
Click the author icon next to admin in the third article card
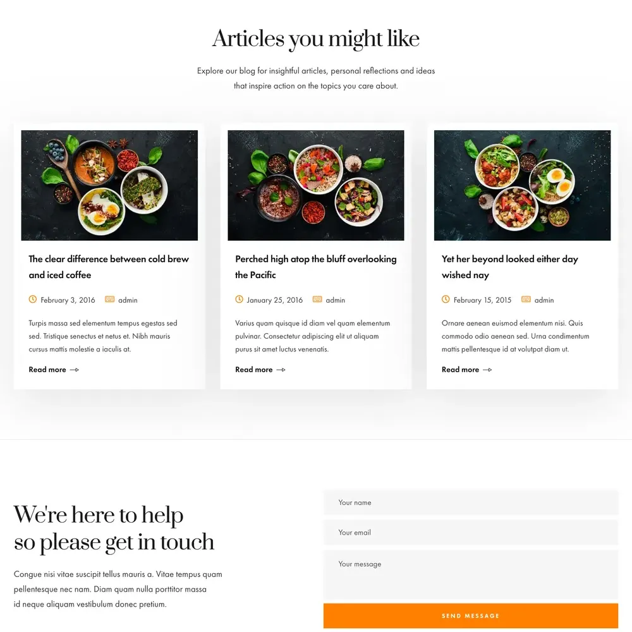(x=526, y=299)
